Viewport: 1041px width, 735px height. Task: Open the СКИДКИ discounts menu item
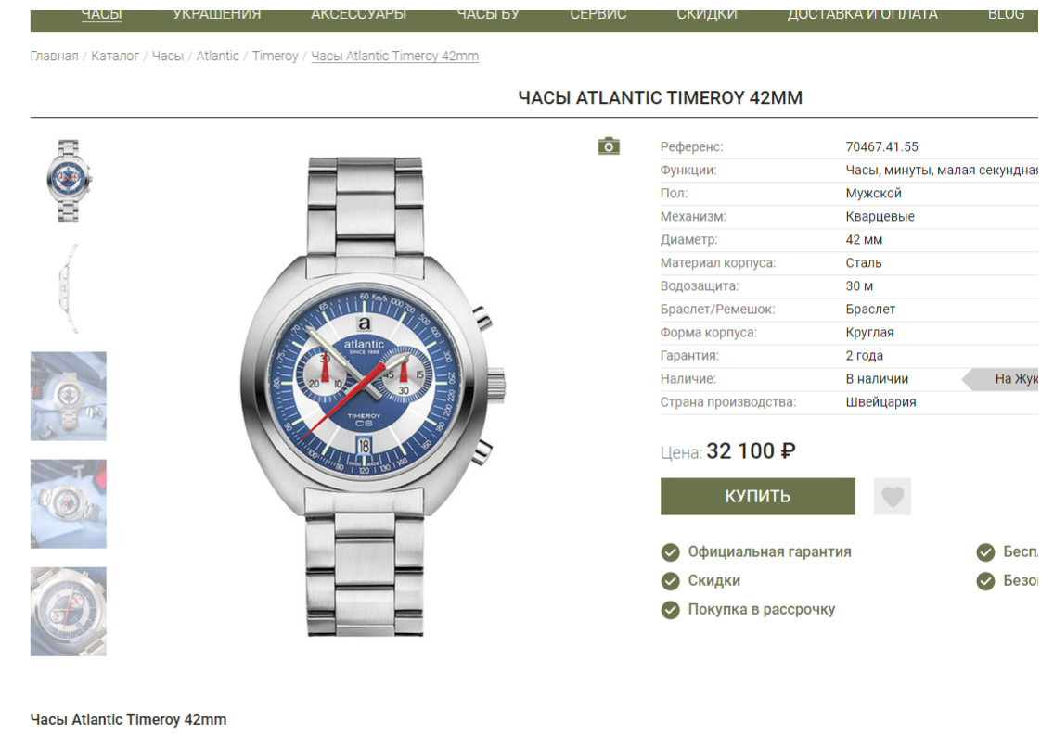coord(707,15)
